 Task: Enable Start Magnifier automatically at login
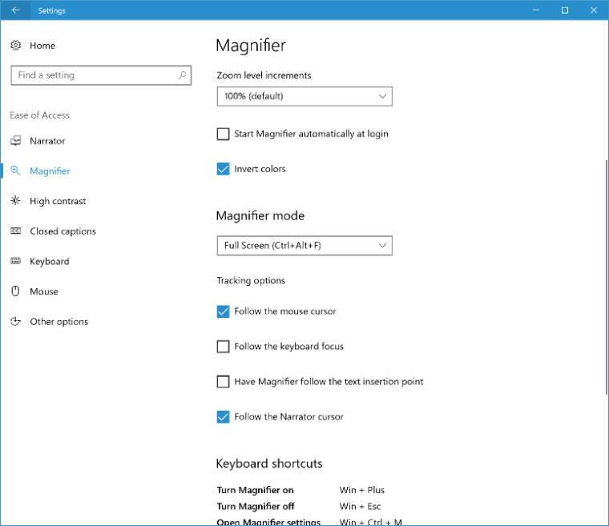223,134
